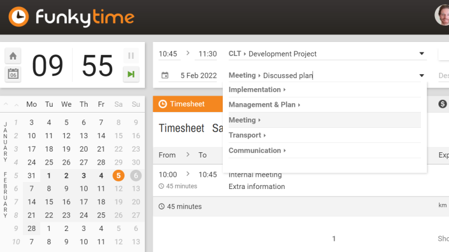
Task: Pause the running timer
Action: 131,56
